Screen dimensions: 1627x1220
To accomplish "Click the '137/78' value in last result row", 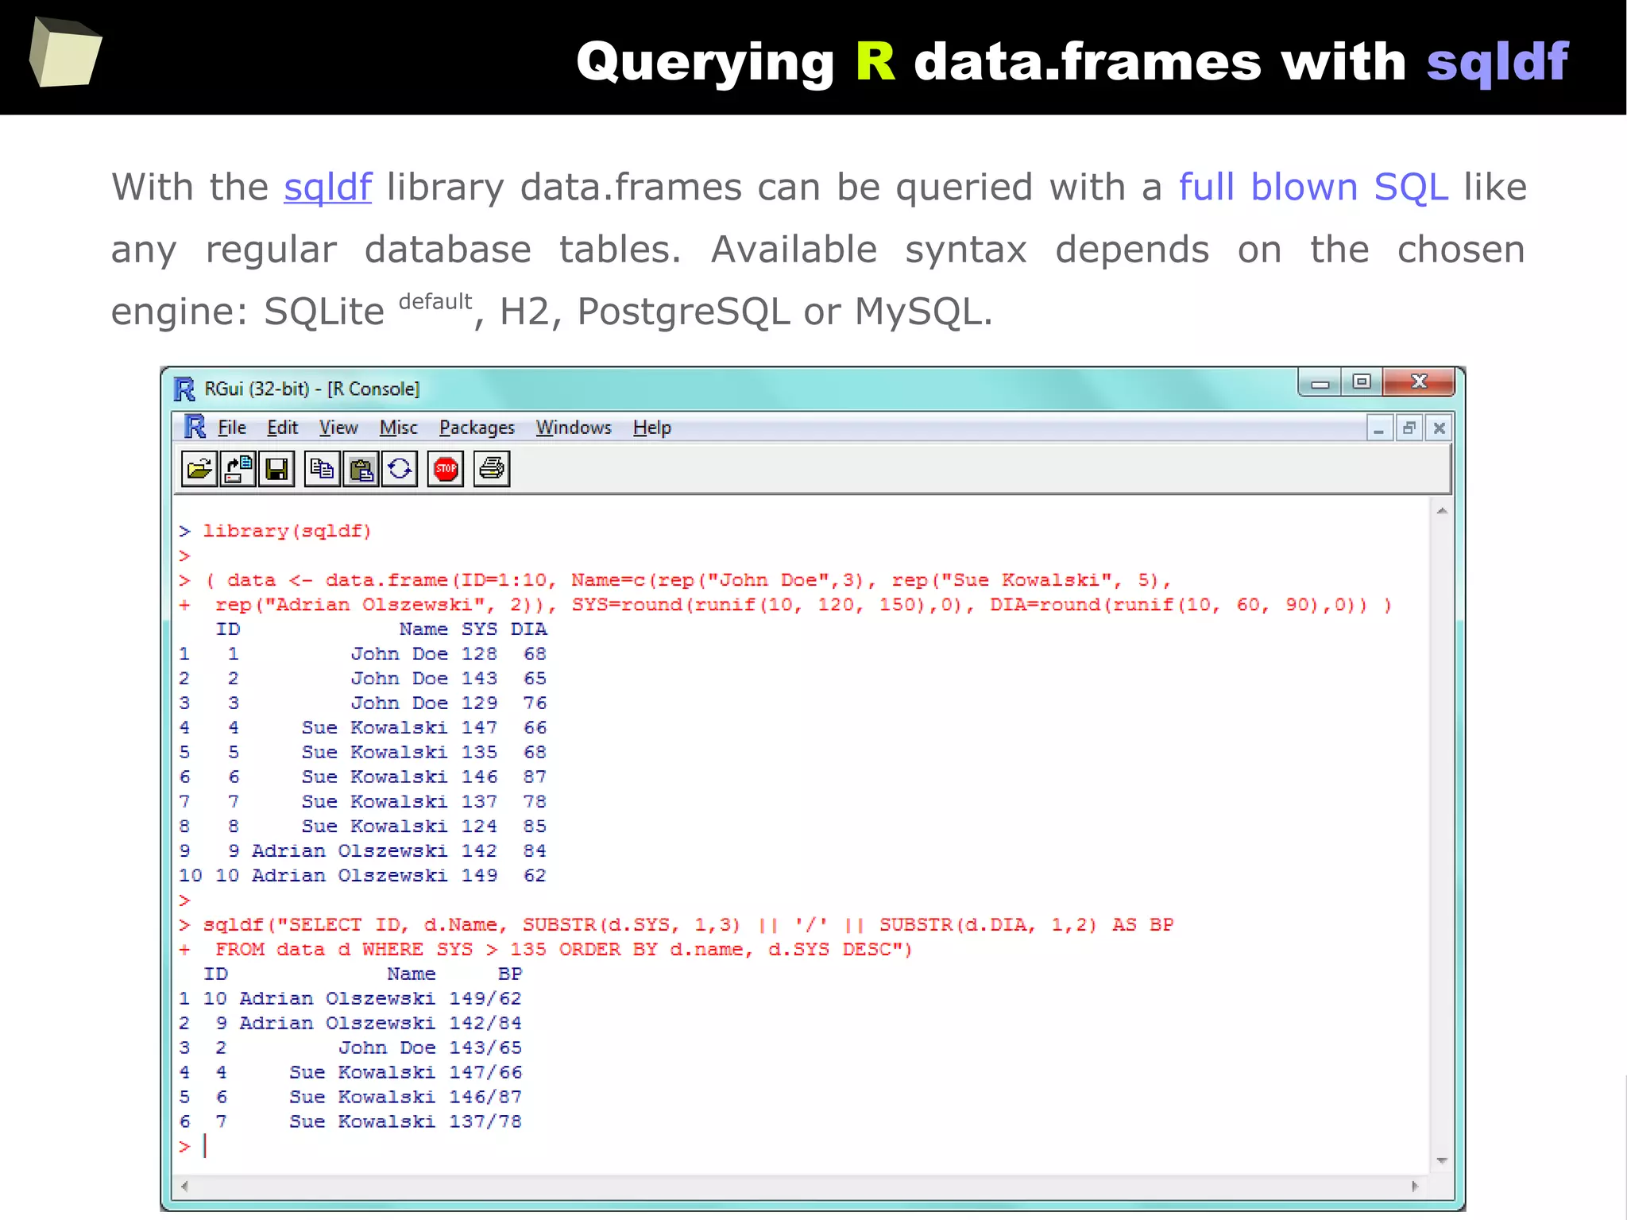I will pos(485,1122).
